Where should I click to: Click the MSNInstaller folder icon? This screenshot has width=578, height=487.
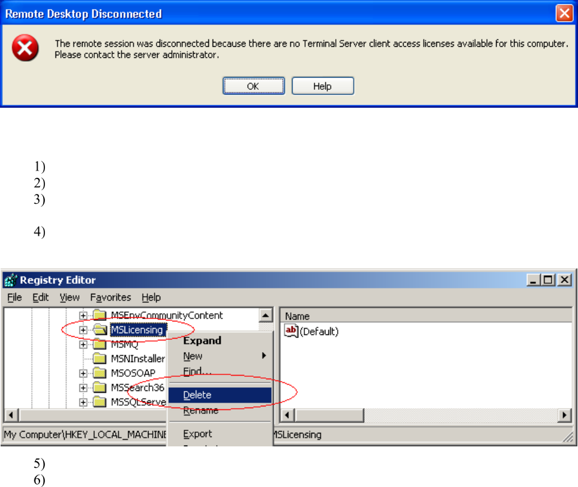click(x=100, y=358)
